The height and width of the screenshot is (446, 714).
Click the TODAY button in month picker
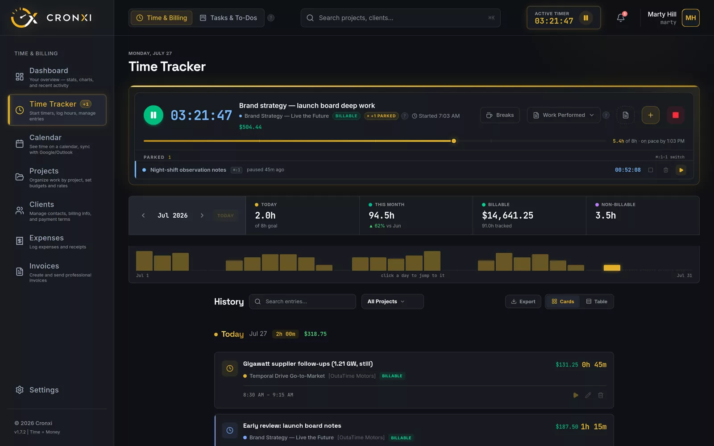pyautogui.click(x=225, y=215)
